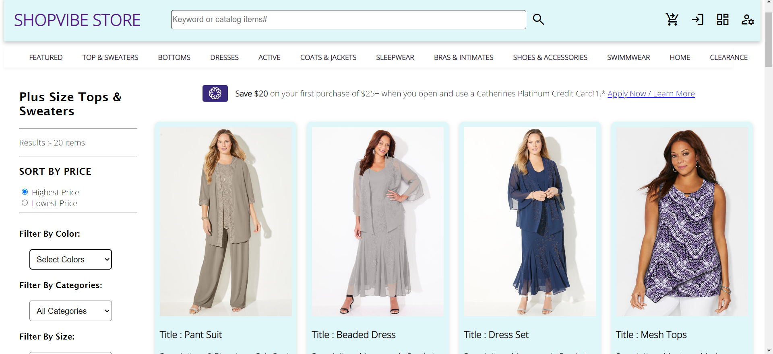Click the scrollbar down arrow
Image resolution: width=773 pixels, height=354 pixels.
point(769,350)
